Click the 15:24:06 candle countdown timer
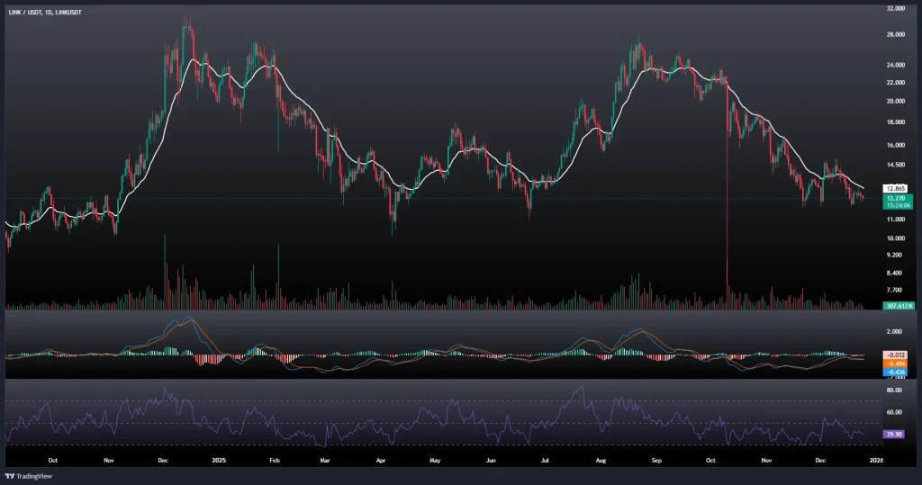 (895, 205)
